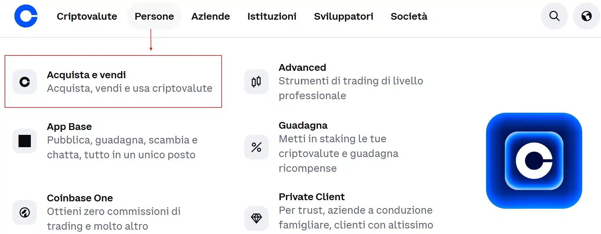Open the Sviluppatori dropdown
The image size is (601, 234).
point(344,16)
